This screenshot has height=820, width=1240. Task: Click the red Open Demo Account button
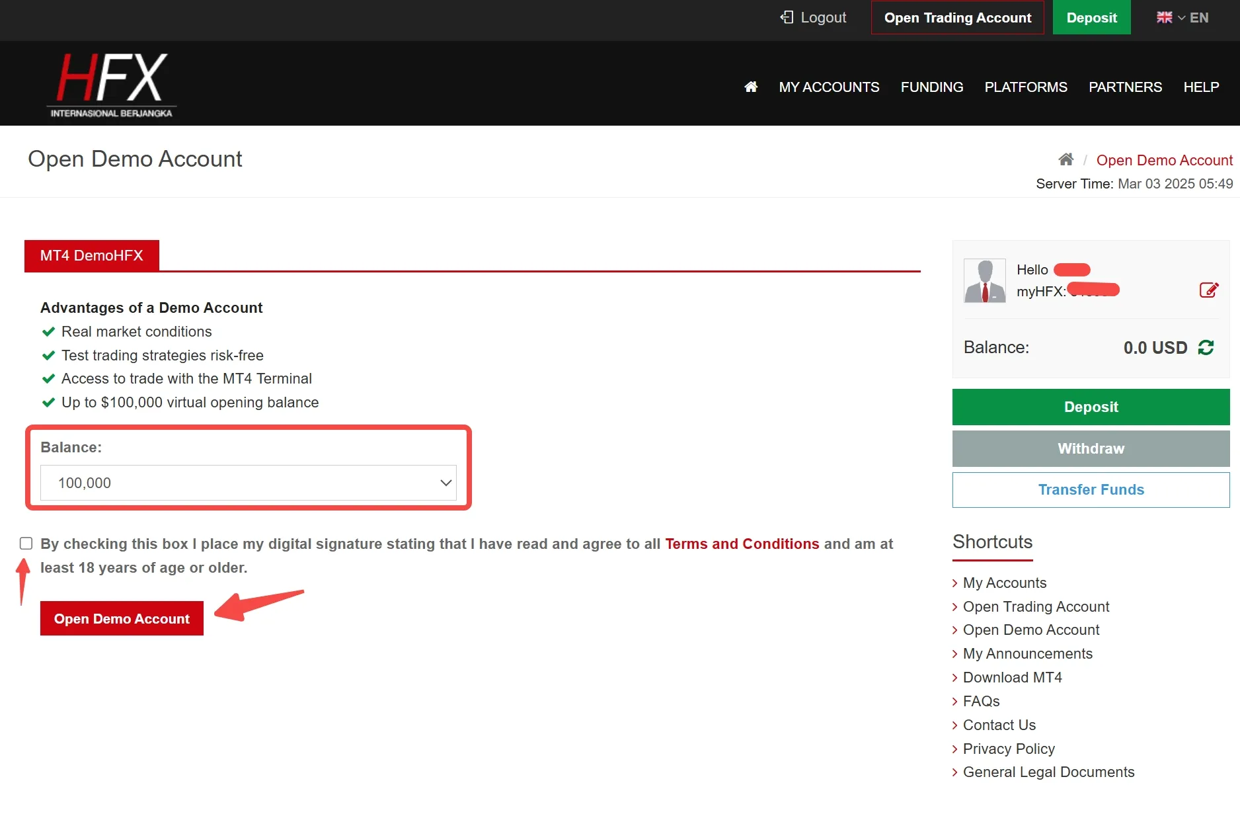[122, 618]
